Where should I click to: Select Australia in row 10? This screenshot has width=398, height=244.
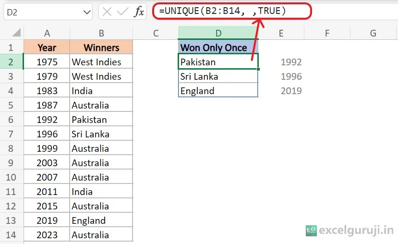tap(101, 177)
